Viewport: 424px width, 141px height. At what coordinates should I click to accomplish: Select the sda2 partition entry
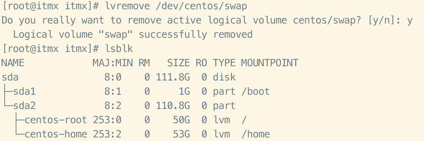(x=25, y=106)
